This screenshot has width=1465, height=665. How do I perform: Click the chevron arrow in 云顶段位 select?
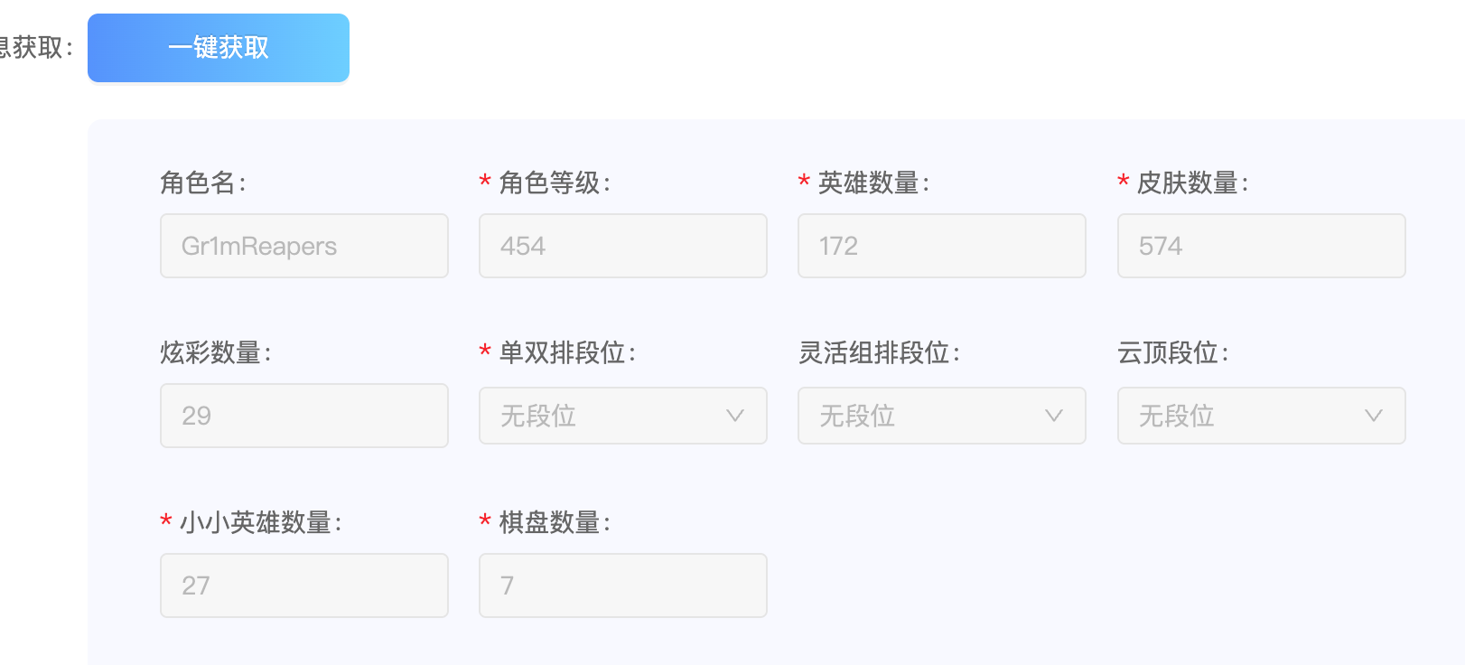1374,416
